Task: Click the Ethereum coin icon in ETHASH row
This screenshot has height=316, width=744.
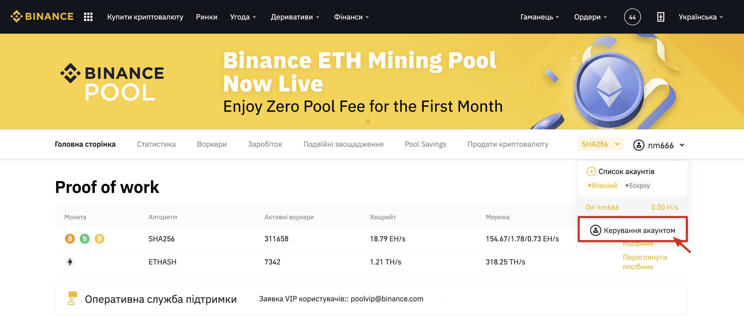Action: [x=70, y=262]
